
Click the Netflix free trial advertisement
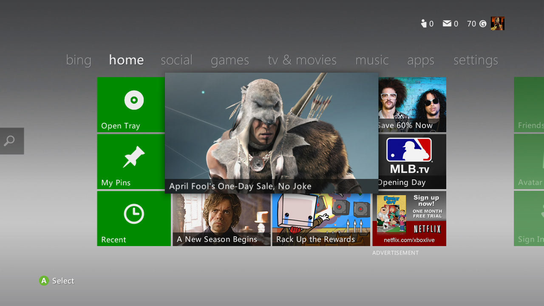point(409,218)
